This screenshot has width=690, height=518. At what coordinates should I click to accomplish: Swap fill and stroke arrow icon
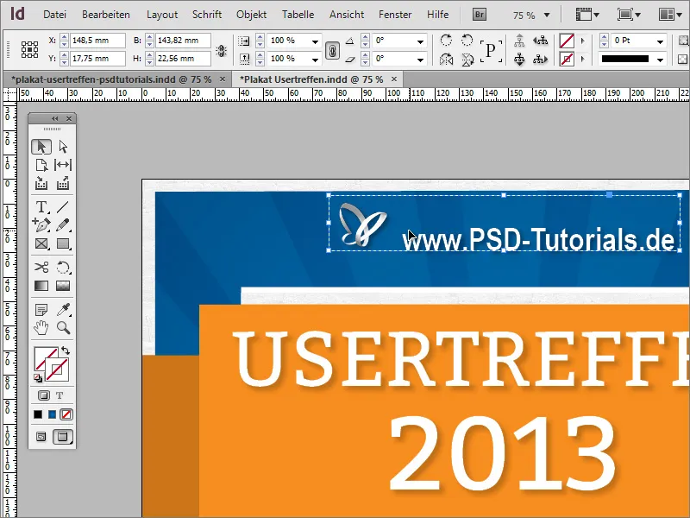pos(66,351)
